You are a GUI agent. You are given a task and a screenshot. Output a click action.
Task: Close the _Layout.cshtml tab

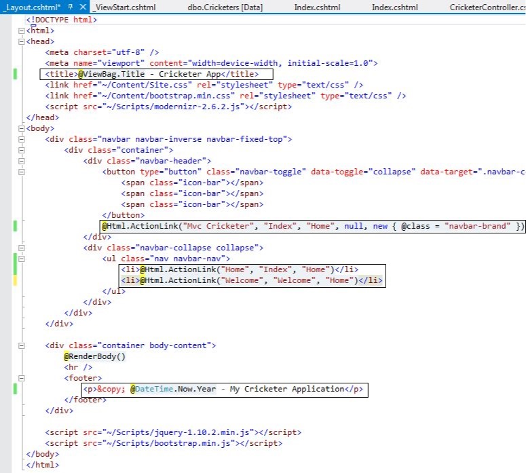pos(83,7)
